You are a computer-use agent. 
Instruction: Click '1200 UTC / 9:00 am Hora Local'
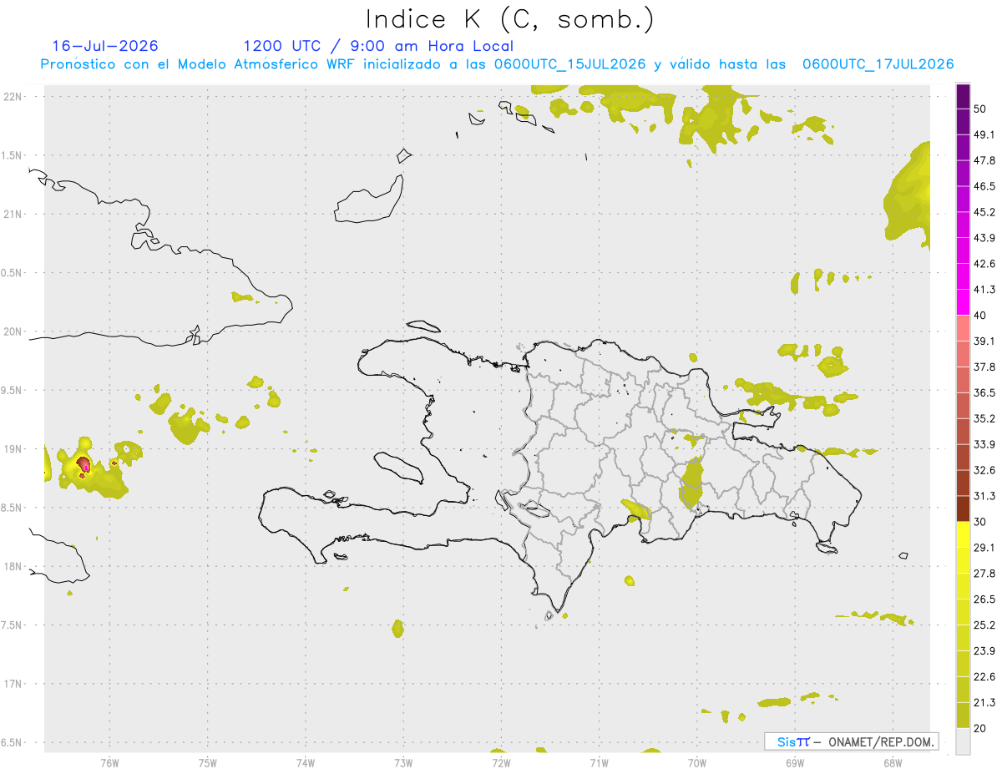click(x=378, y=46)
